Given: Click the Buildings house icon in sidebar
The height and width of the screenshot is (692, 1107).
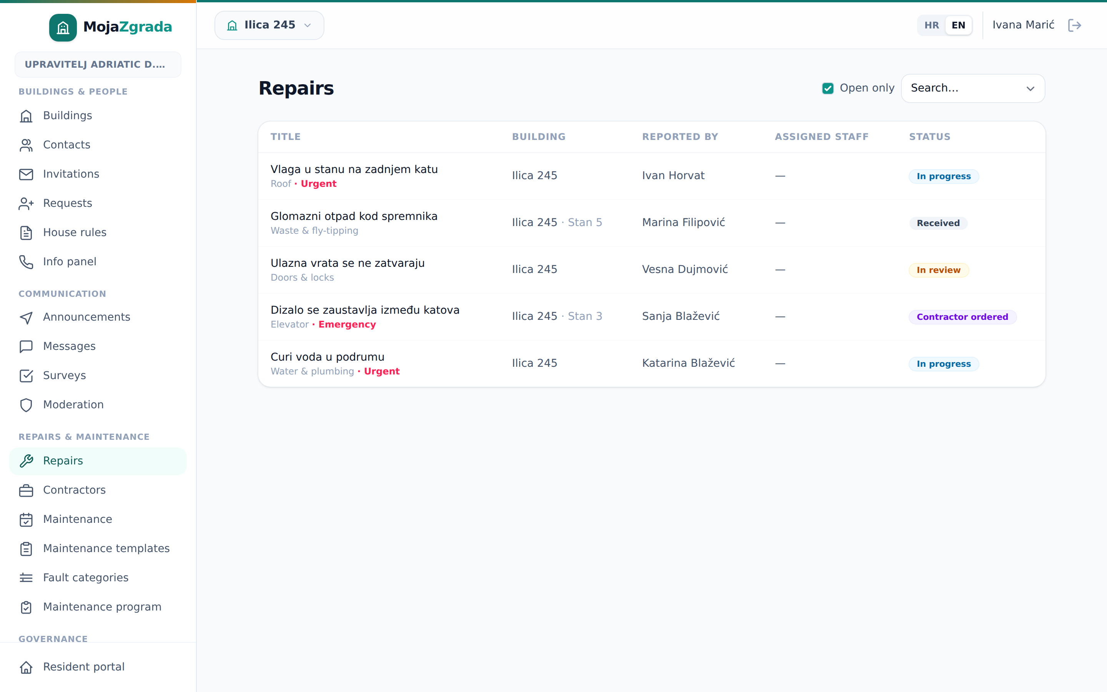Looking at the screenshot, I should click(x=26, y=116).
